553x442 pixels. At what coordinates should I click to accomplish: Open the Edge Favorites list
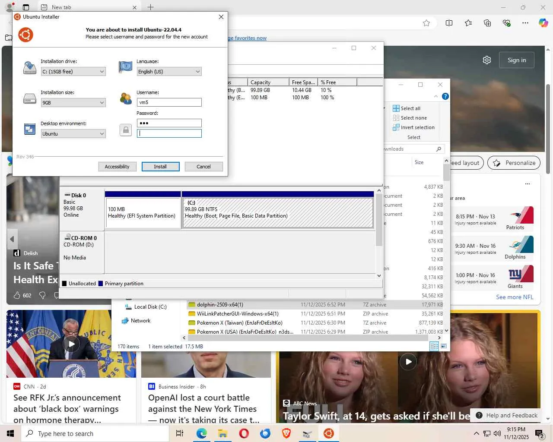point(468,23)
